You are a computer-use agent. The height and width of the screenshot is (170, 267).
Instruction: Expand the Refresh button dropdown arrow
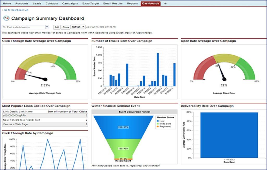click(83, 27)
